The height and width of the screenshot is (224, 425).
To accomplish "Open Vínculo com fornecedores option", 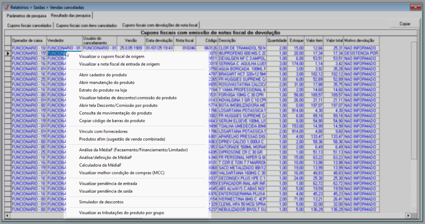I will coord(103,132).
